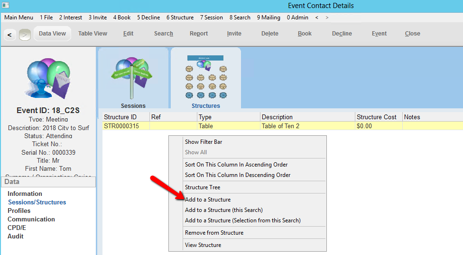Screen dimensions: 463x255
Task: Click the Invite toolbar button
Action: [x=234, y=34]
